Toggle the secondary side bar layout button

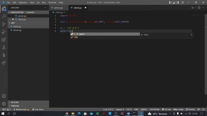pos(178,3)
